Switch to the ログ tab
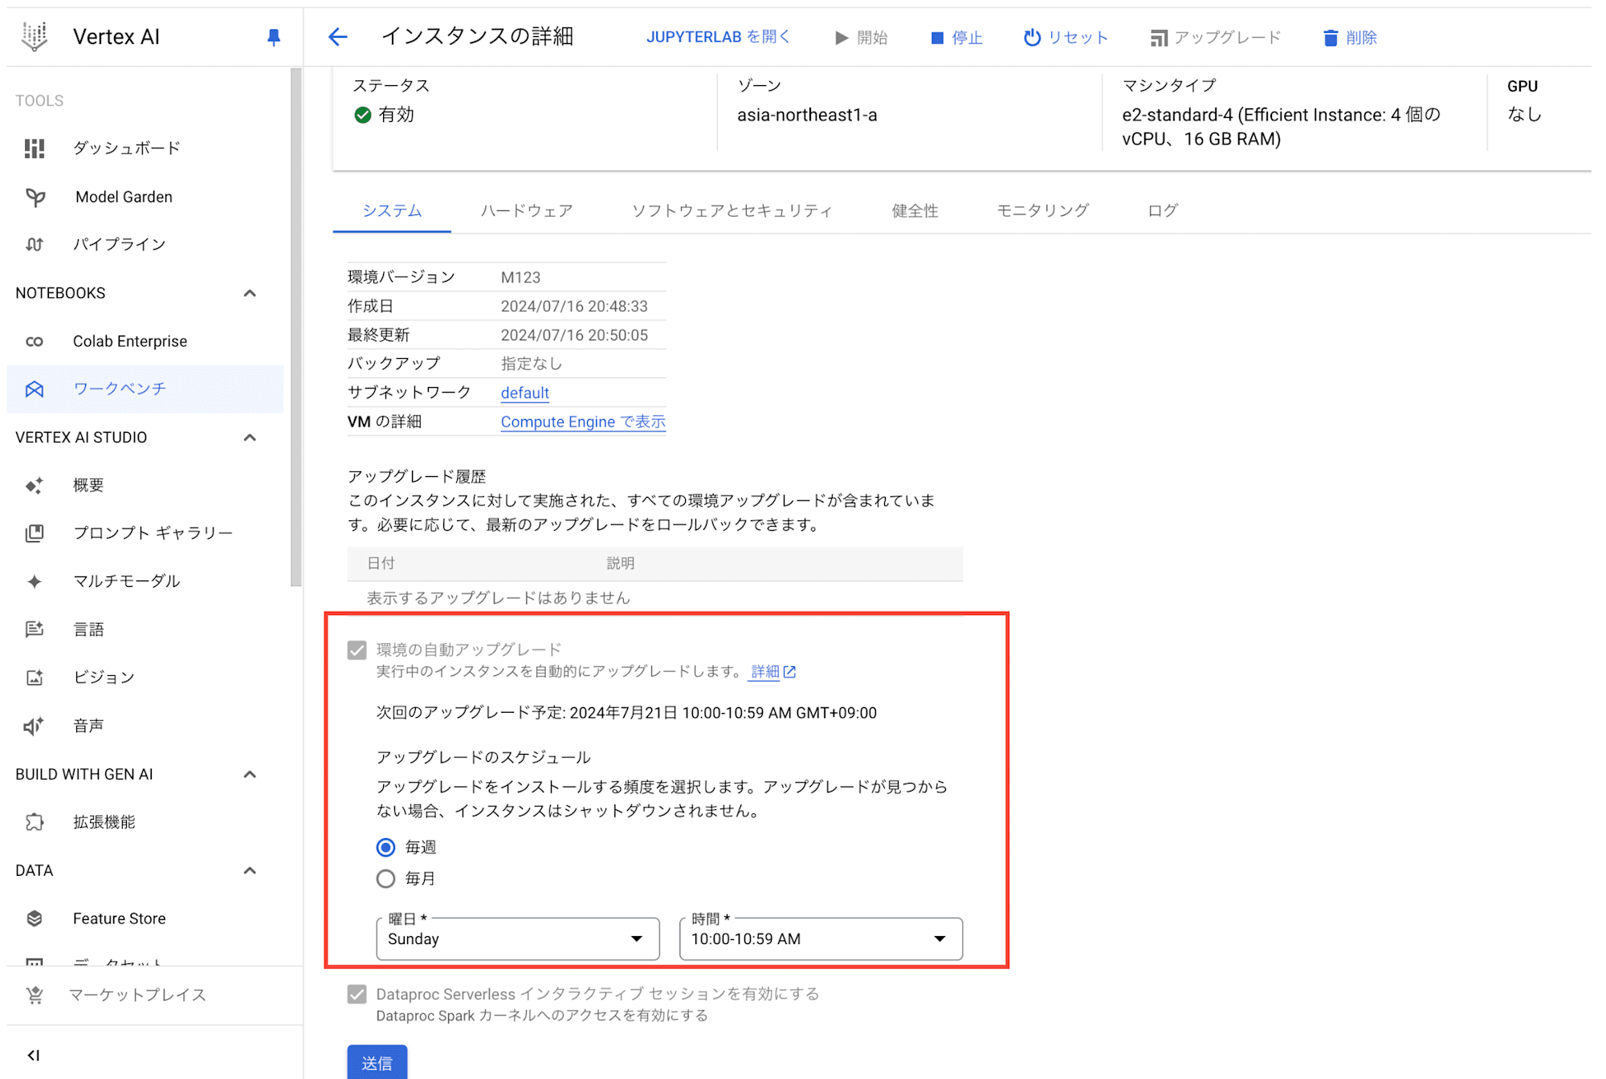The height and width of the screenshot is (1079, 1606). coord(1163,211)
